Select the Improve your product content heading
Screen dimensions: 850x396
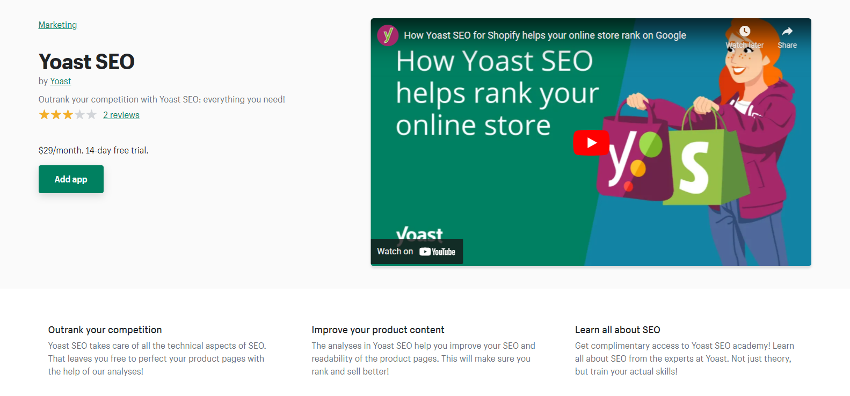click(378, 330)
